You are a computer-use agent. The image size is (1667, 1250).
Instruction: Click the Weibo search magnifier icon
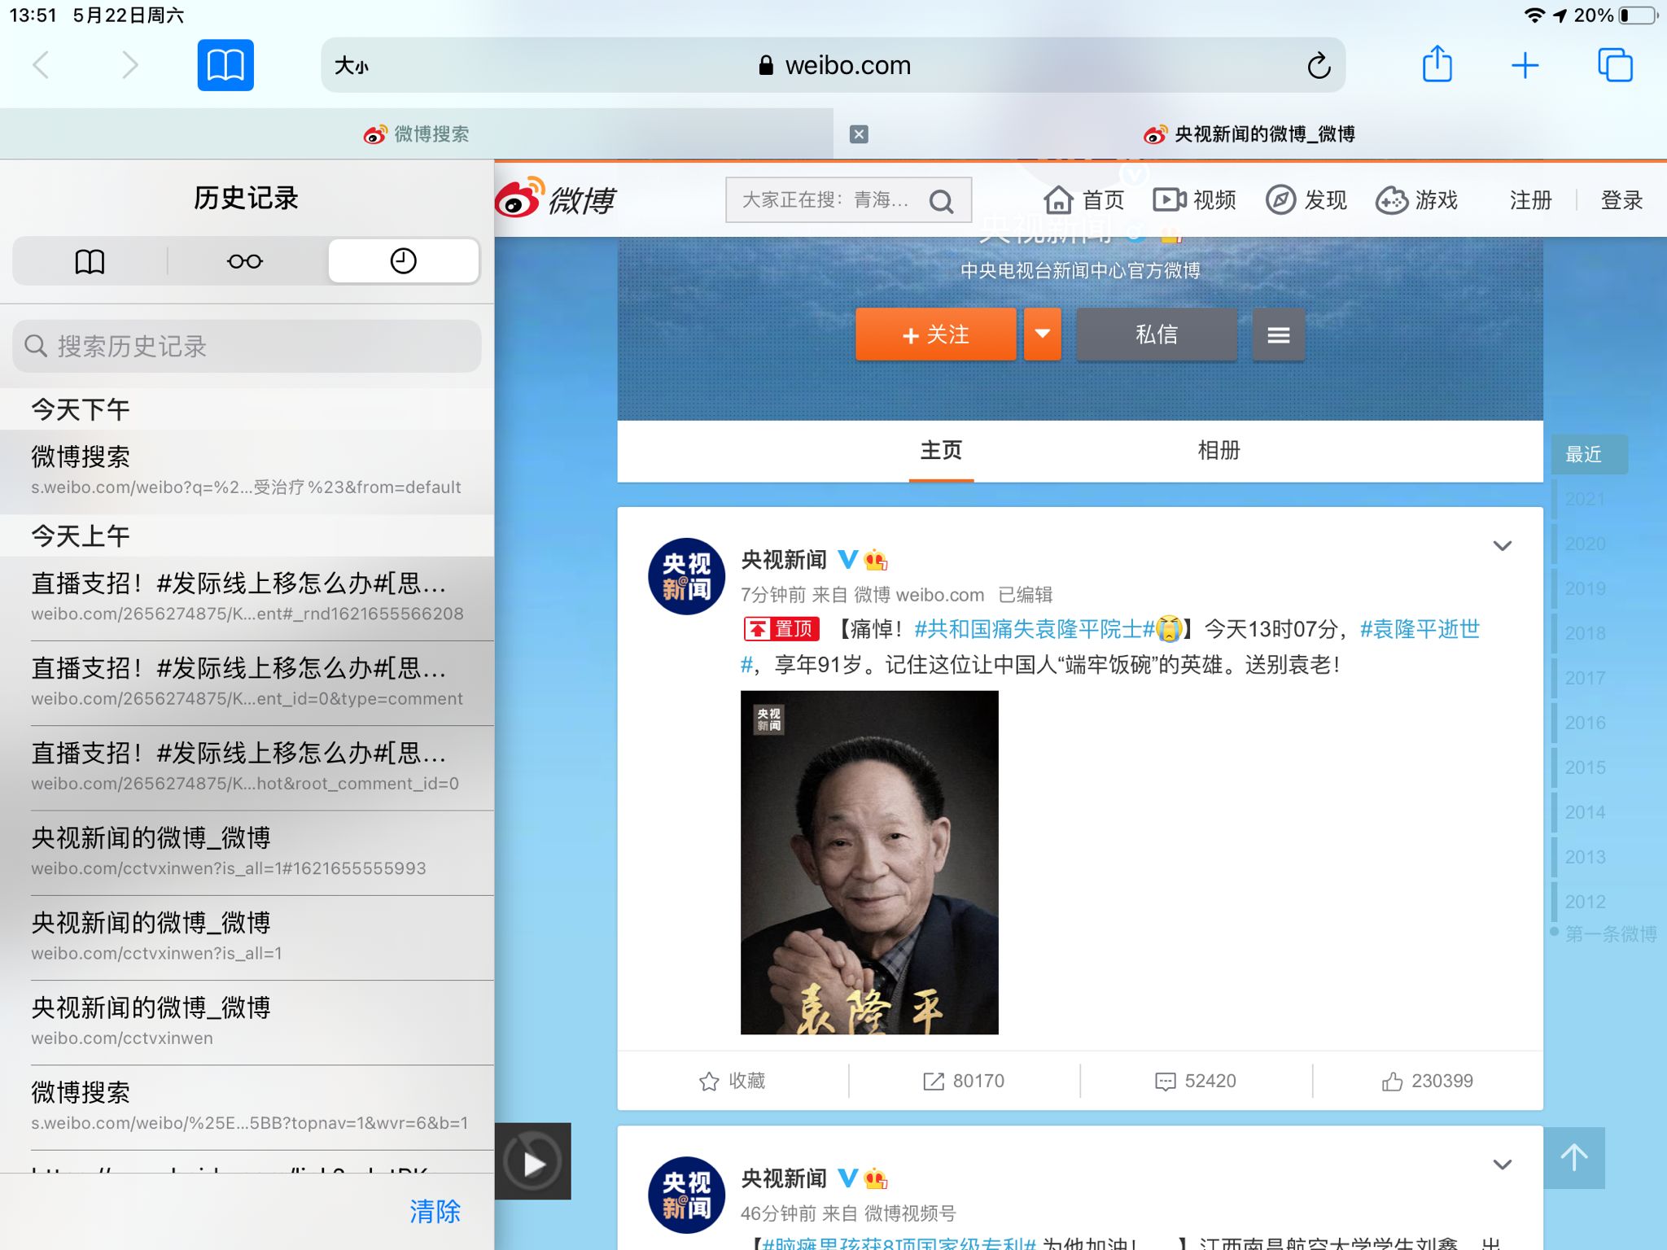click(x=942, y=201)
